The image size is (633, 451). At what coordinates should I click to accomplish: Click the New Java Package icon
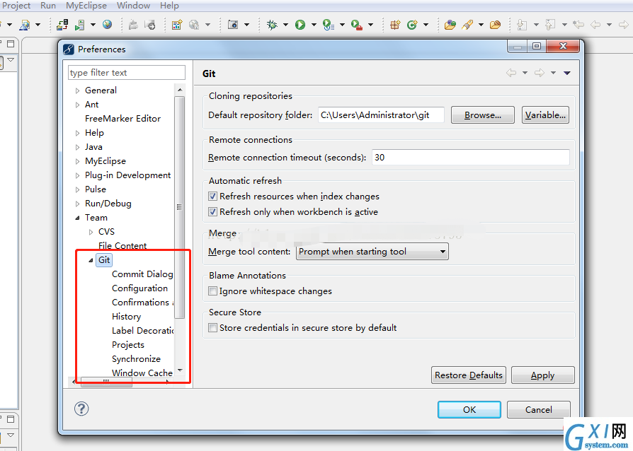point(395,25)
